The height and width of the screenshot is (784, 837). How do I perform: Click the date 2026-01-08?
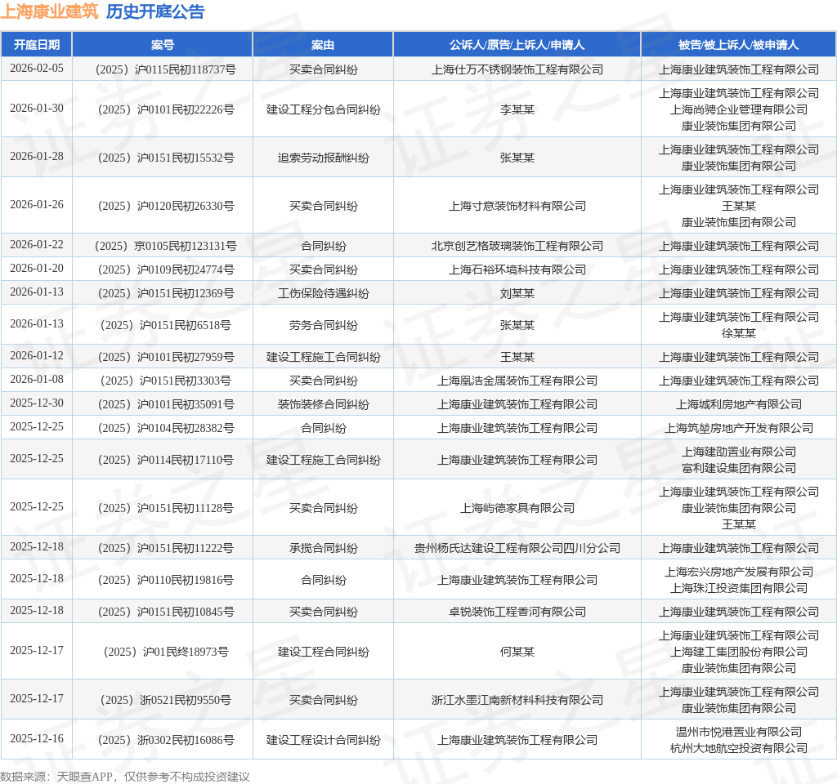click(x=36, y=379)
